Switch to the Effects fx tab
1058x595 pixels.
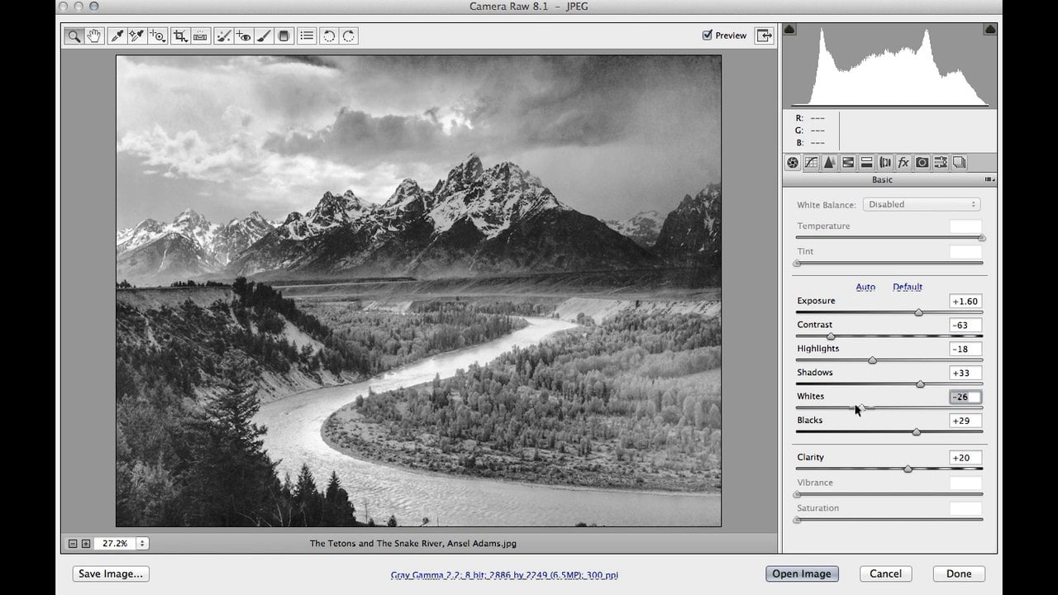[x=903, y=163]
